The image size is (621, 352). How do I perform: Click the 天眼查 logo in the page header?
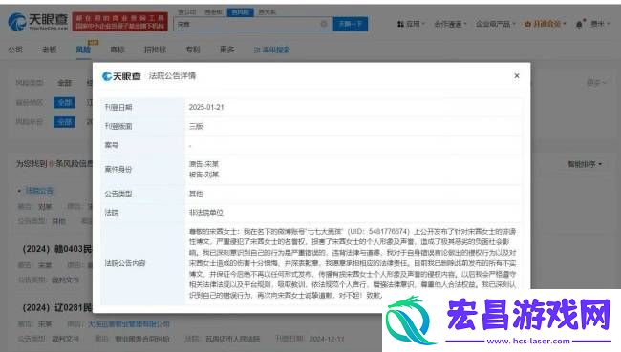click(x=38, y=21)
